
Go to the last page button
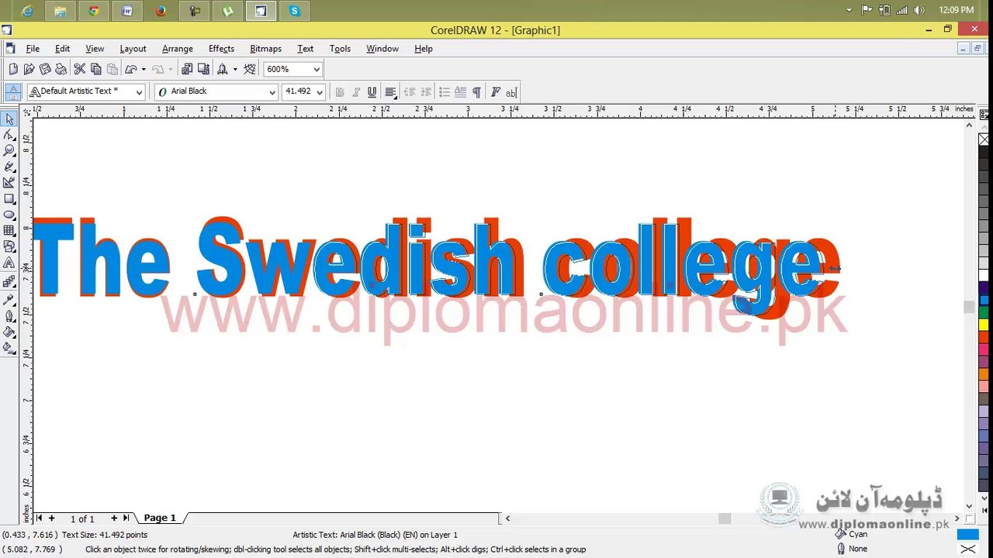(x=126, y=518)
